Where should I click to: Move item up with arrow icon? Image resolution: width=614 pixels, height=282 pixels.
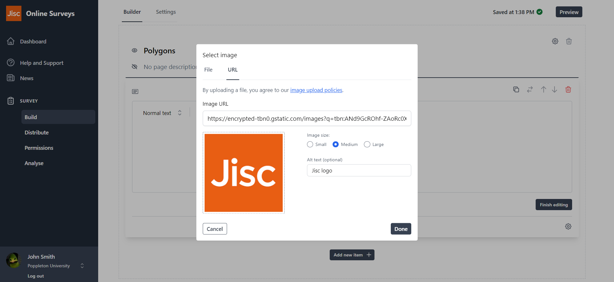coord(544,89)
